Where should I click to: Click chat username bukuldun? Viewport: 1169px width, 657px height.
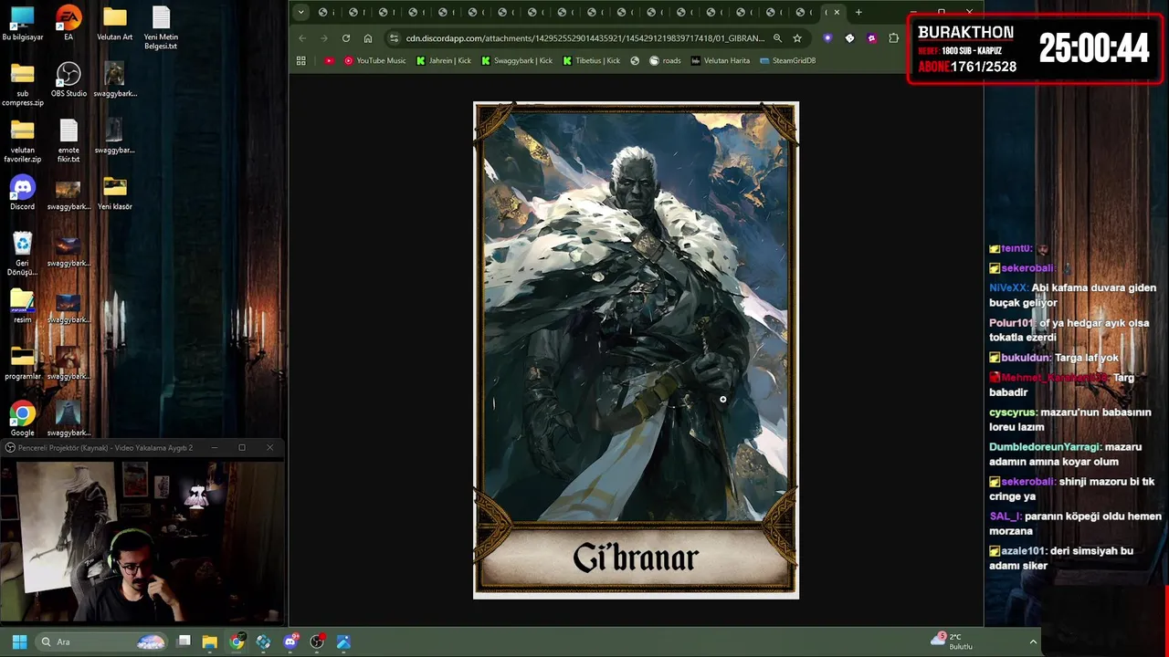(x=1027, y=358)
